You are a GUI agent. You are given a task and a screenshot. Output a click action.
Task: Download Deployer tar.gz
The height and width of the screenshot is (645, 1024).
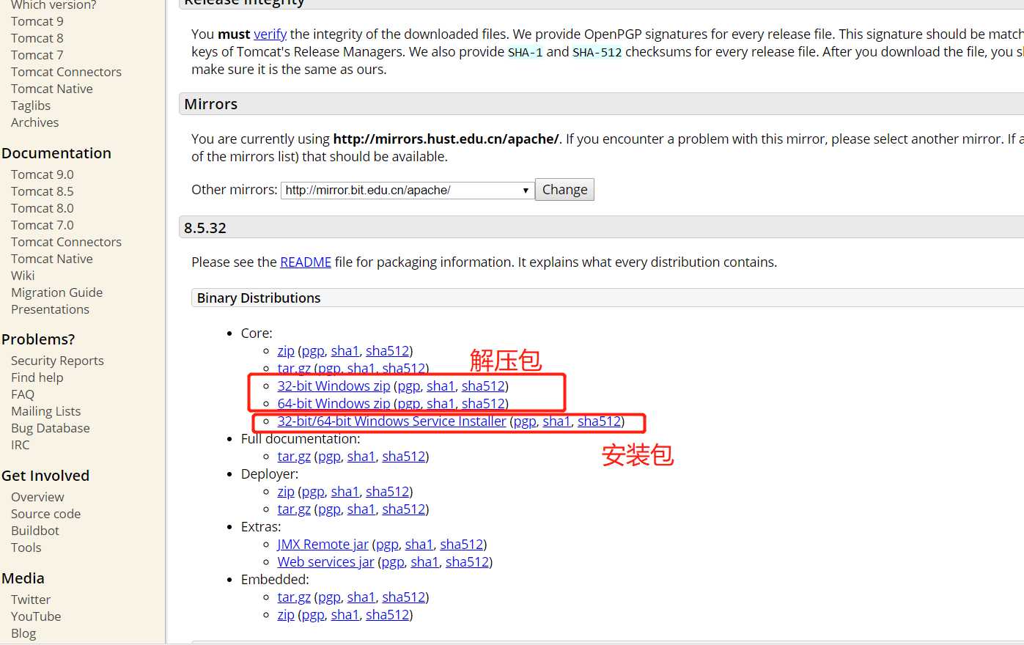click(294, 509)
